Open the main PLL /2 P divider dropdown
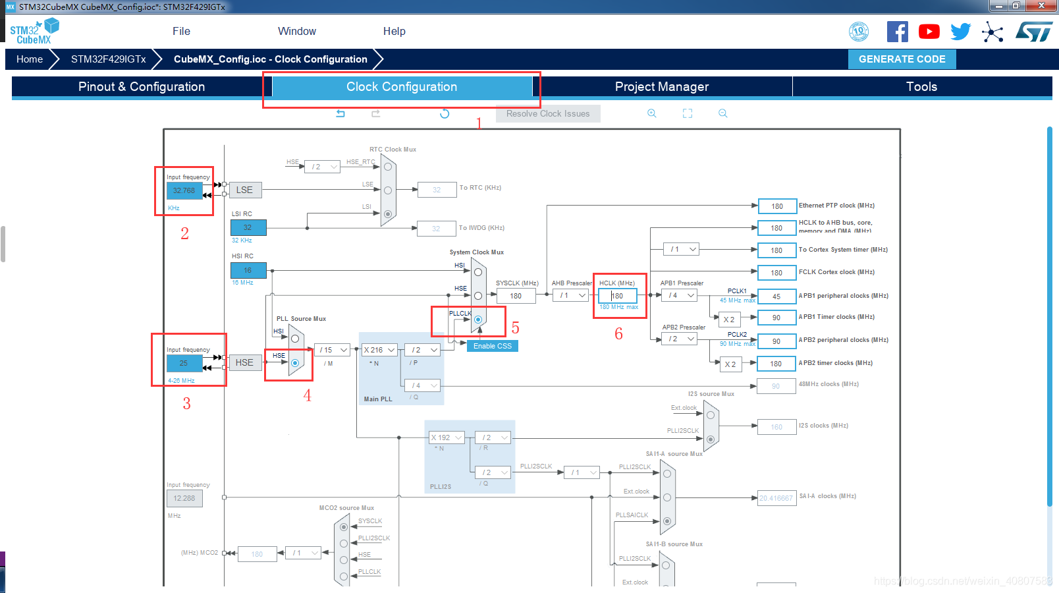The width and height of the screenshot is (1059, 593). pyautogui.click(x=422, y=350)
